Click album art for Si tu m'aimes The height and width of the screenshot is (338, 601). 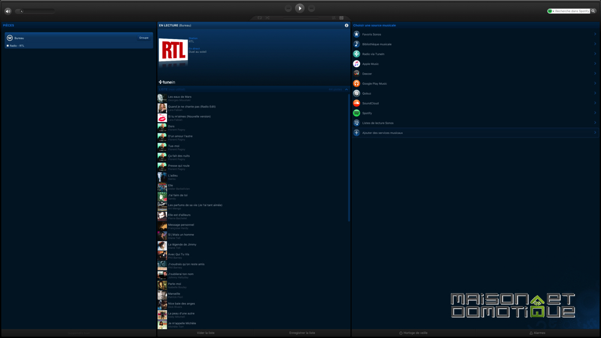[162, 118]
